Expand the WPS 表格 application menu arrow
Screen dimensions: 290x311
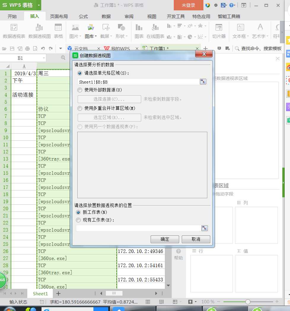coord(39,5)
